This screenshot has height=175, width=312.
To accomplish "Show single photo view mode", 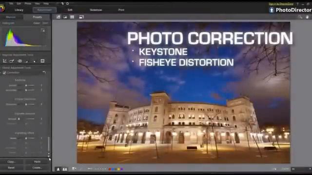I will pos(58,169).
